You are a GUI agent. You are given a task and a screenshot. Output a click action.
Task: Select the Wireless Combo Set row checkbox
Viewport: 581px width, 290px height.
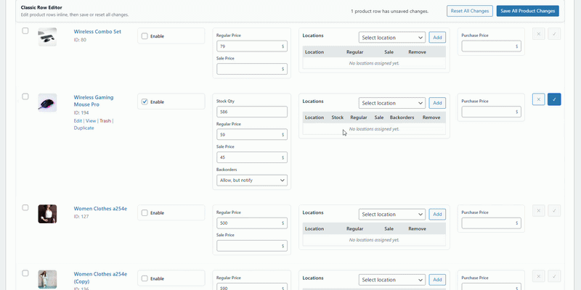25,31
